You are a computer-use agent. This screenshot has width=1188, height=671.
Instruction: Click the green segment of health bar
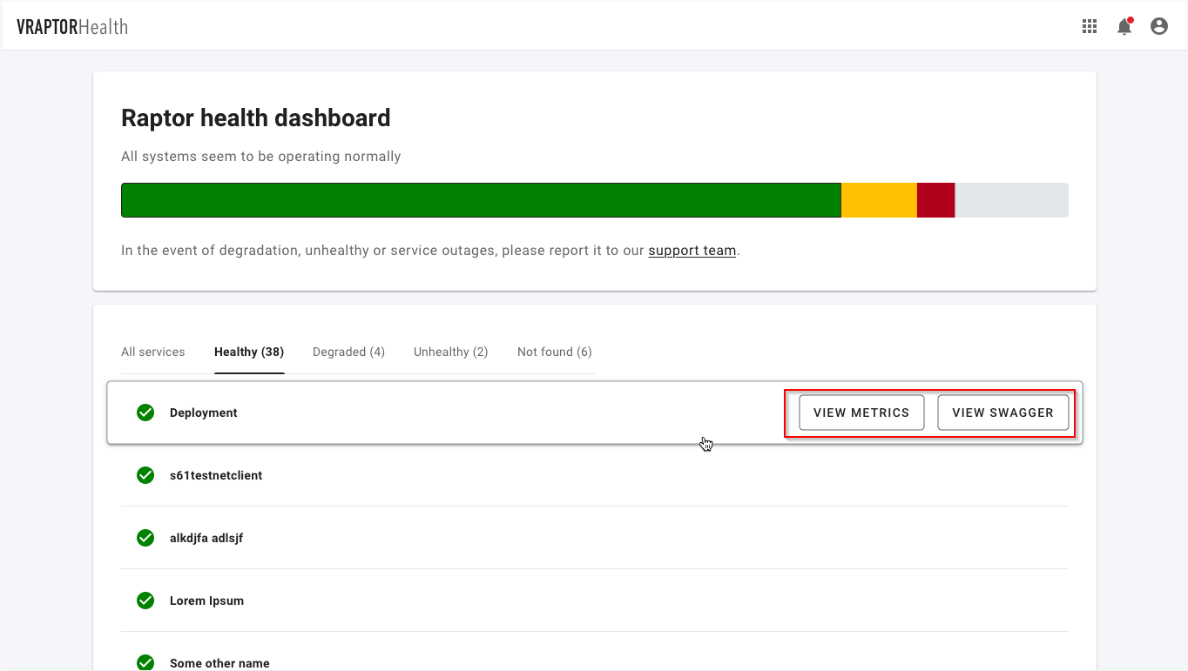(x=481, y=200)
